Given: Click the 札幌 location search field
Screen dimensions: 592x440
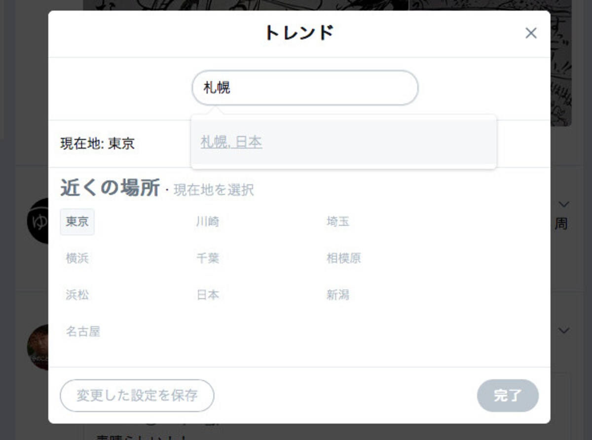Looking at the screenshot, I should (305, 88).
